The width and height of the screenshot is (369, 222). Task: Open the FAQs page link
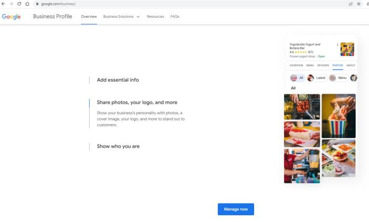(174, 17)
